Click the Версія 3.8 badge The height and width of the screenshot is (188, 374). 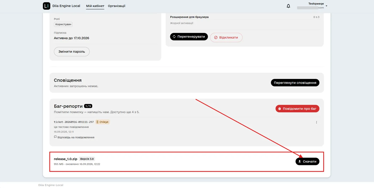[87, 159]
